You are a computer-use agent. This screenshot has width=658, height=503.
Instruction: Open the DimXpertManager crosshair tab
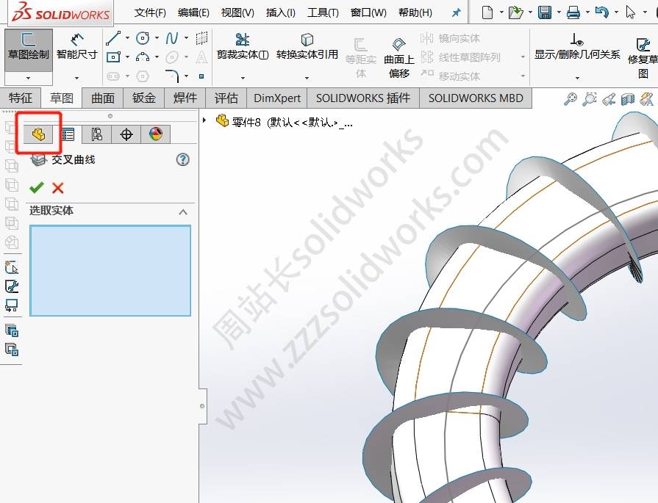coord(126,134)
